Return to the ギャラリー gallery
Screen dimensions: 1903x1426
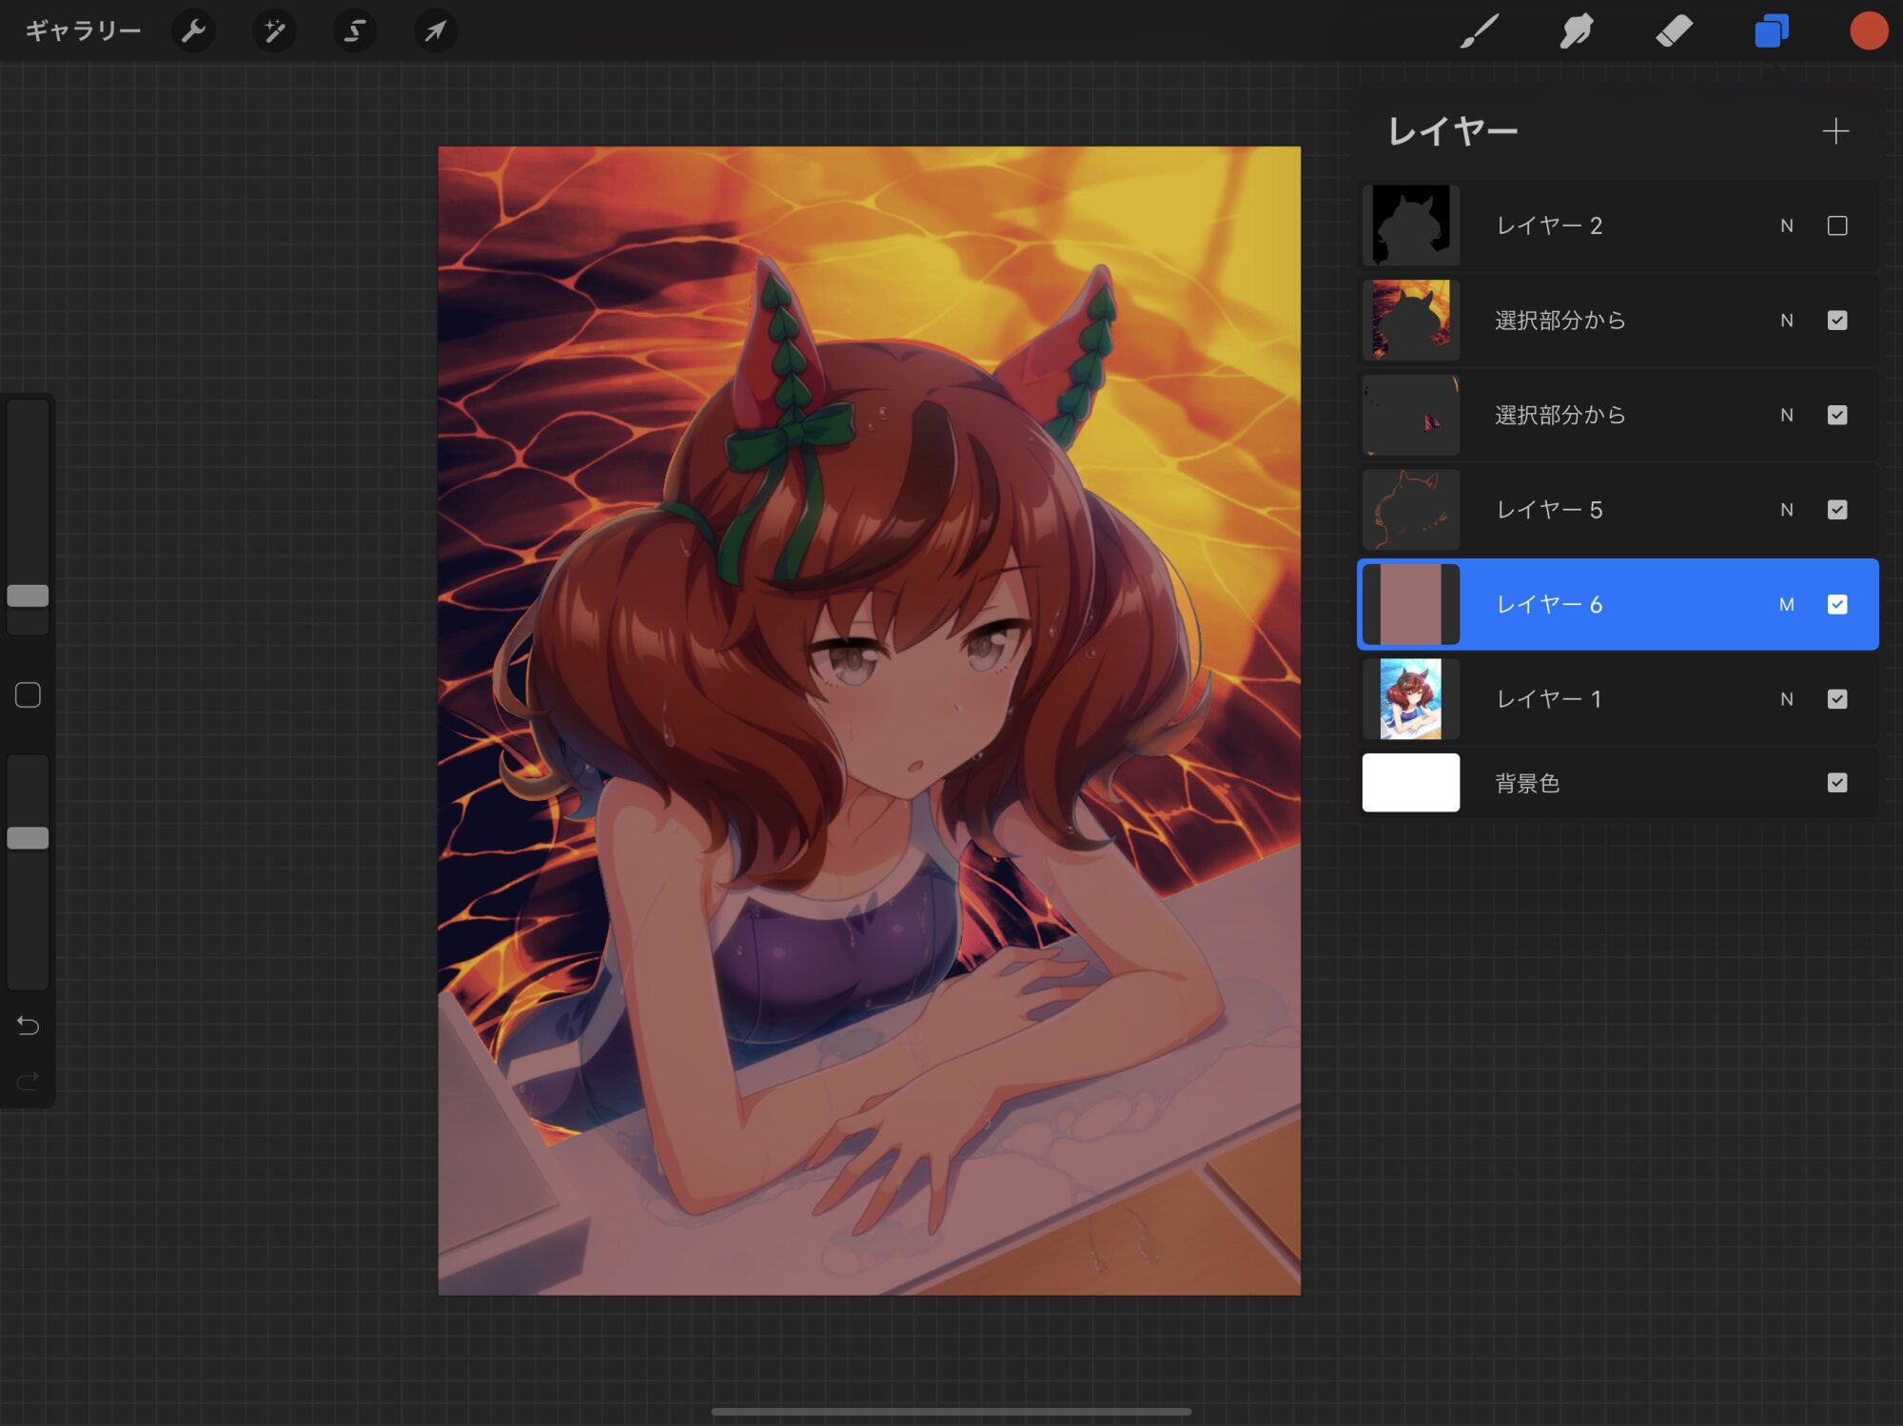pos(83,31)
